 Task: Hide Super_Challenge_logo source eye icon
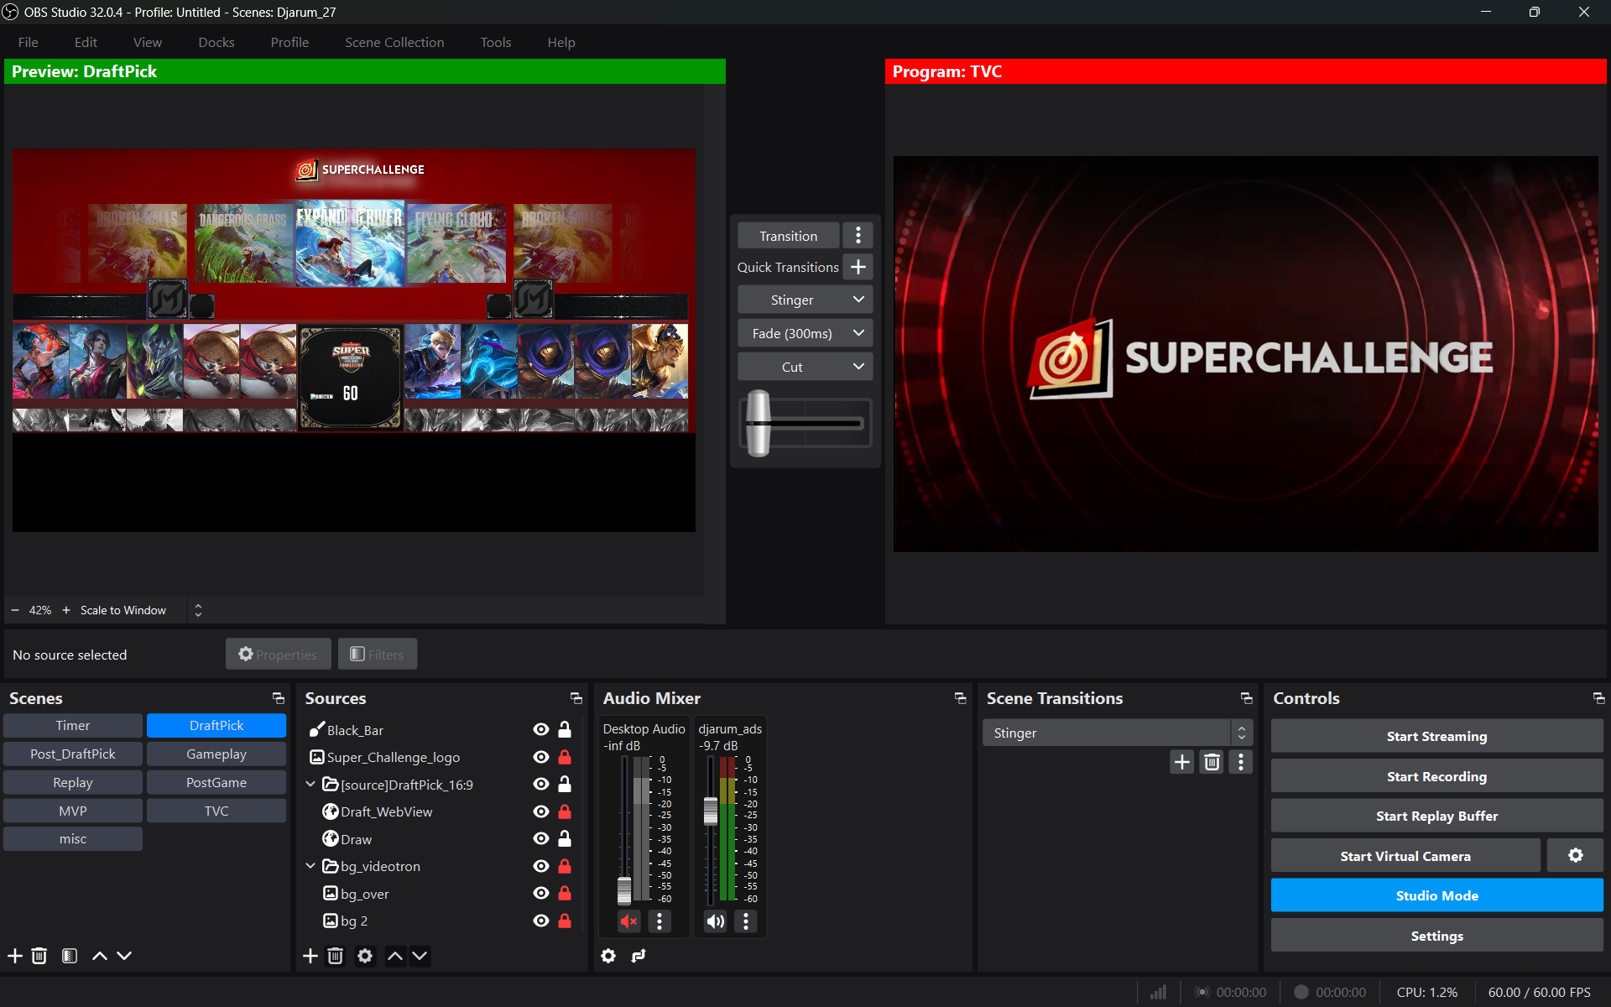541,757
